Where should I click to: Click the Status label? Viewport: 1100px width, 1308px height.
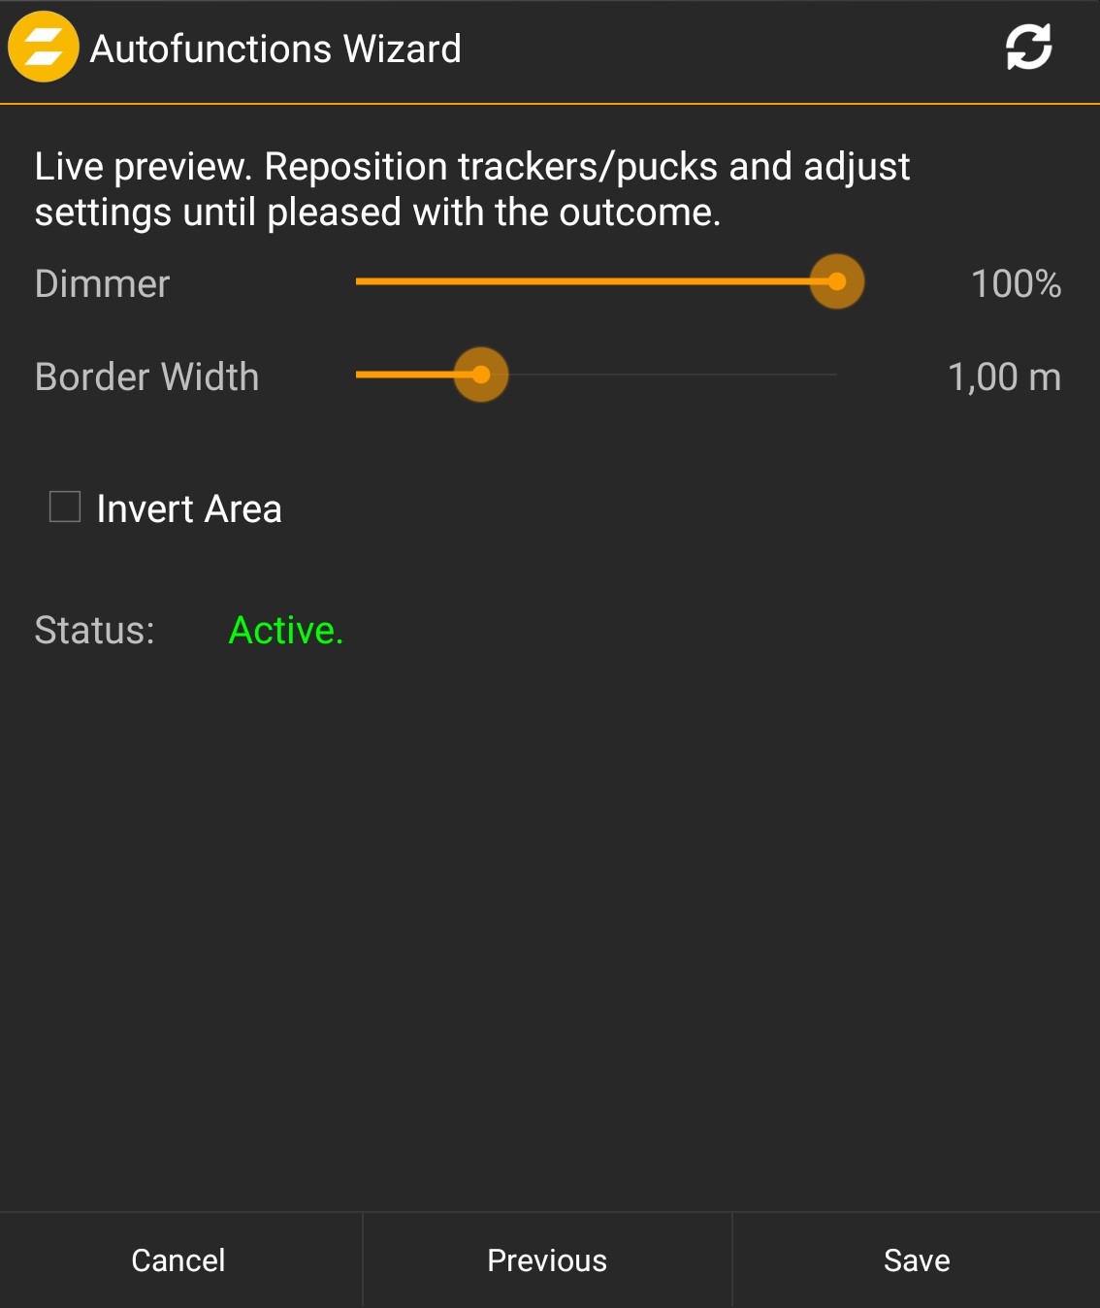(94, 631)
